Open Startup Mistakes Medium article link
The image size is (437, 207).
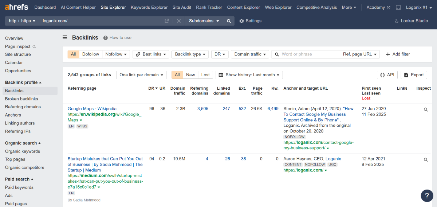(x=105, y=164)
